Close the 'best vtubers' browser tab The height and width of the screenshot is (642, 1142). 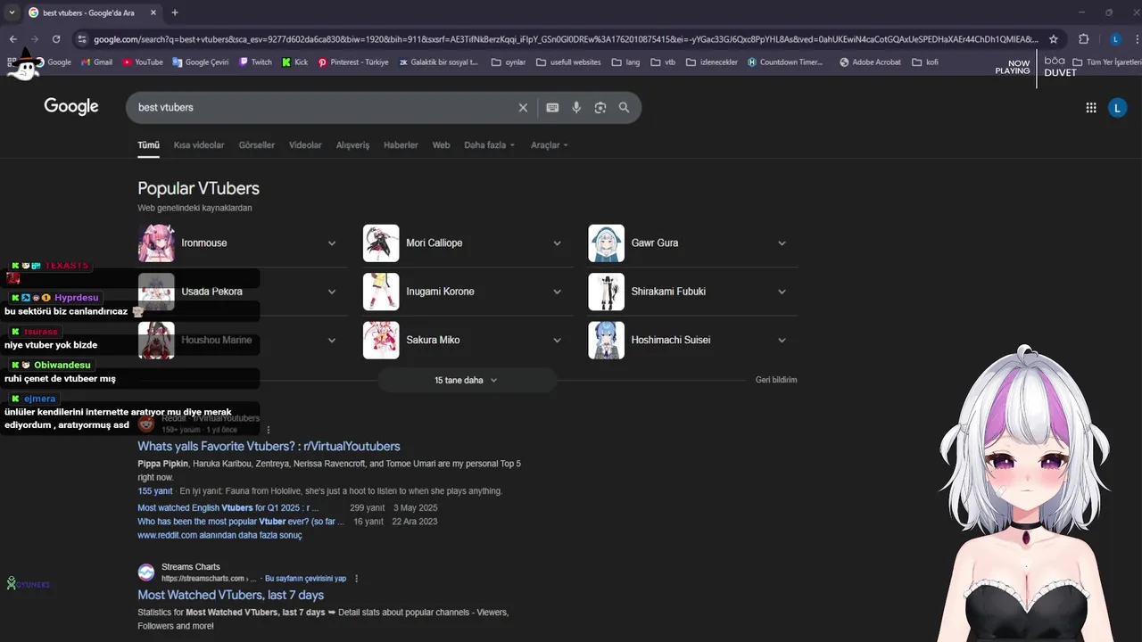(153, 12)
